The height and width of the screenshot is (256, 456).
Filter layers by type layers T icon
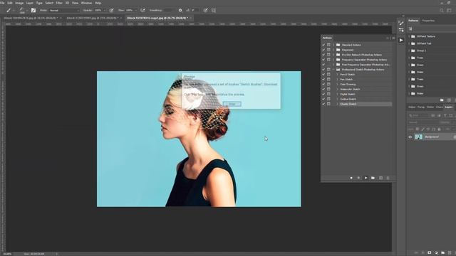[x=445, y=115]
